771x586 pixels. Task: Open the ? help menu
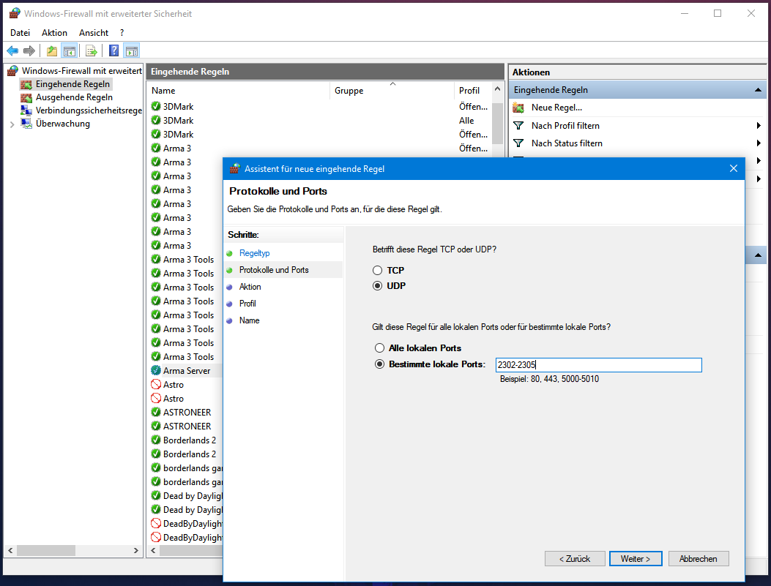pos(122,33)
